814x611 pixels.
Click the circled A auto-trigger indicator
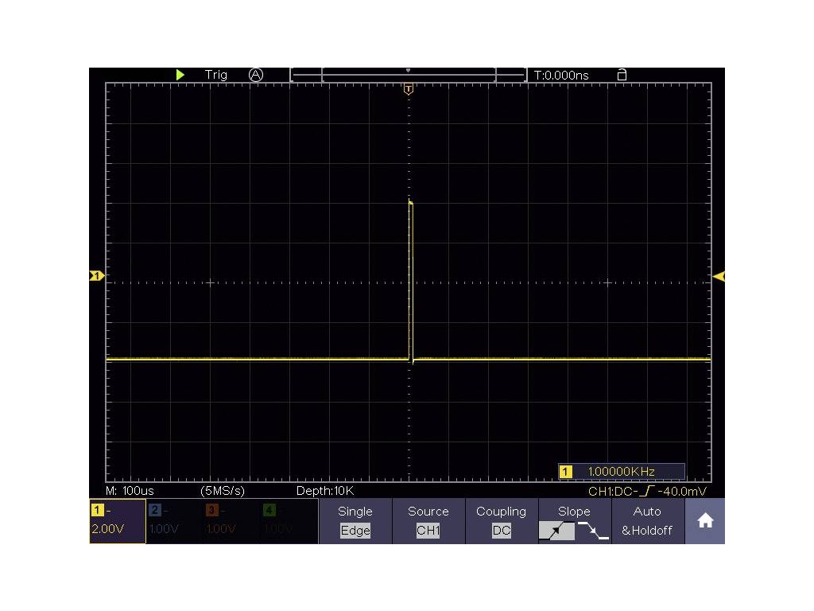pyautogui.click(x=255, y=74)
